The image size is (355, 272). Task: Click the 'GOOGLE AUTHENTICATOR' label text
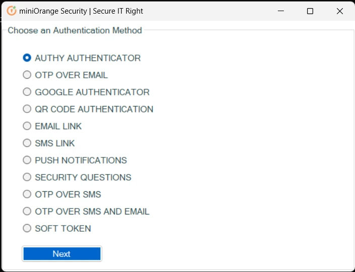click(92, 92)
